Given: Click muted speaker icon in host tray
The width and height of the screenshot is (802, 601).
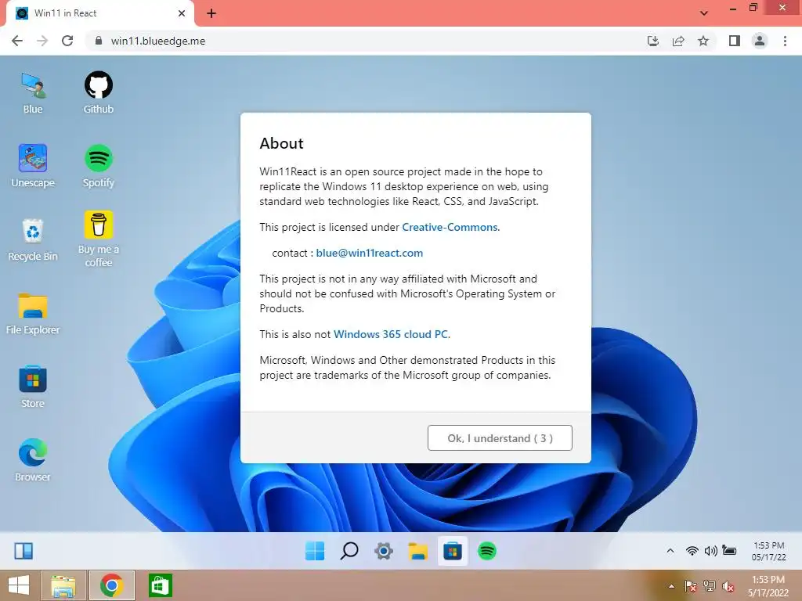Looking at the screenshot, I should point(728,585).
